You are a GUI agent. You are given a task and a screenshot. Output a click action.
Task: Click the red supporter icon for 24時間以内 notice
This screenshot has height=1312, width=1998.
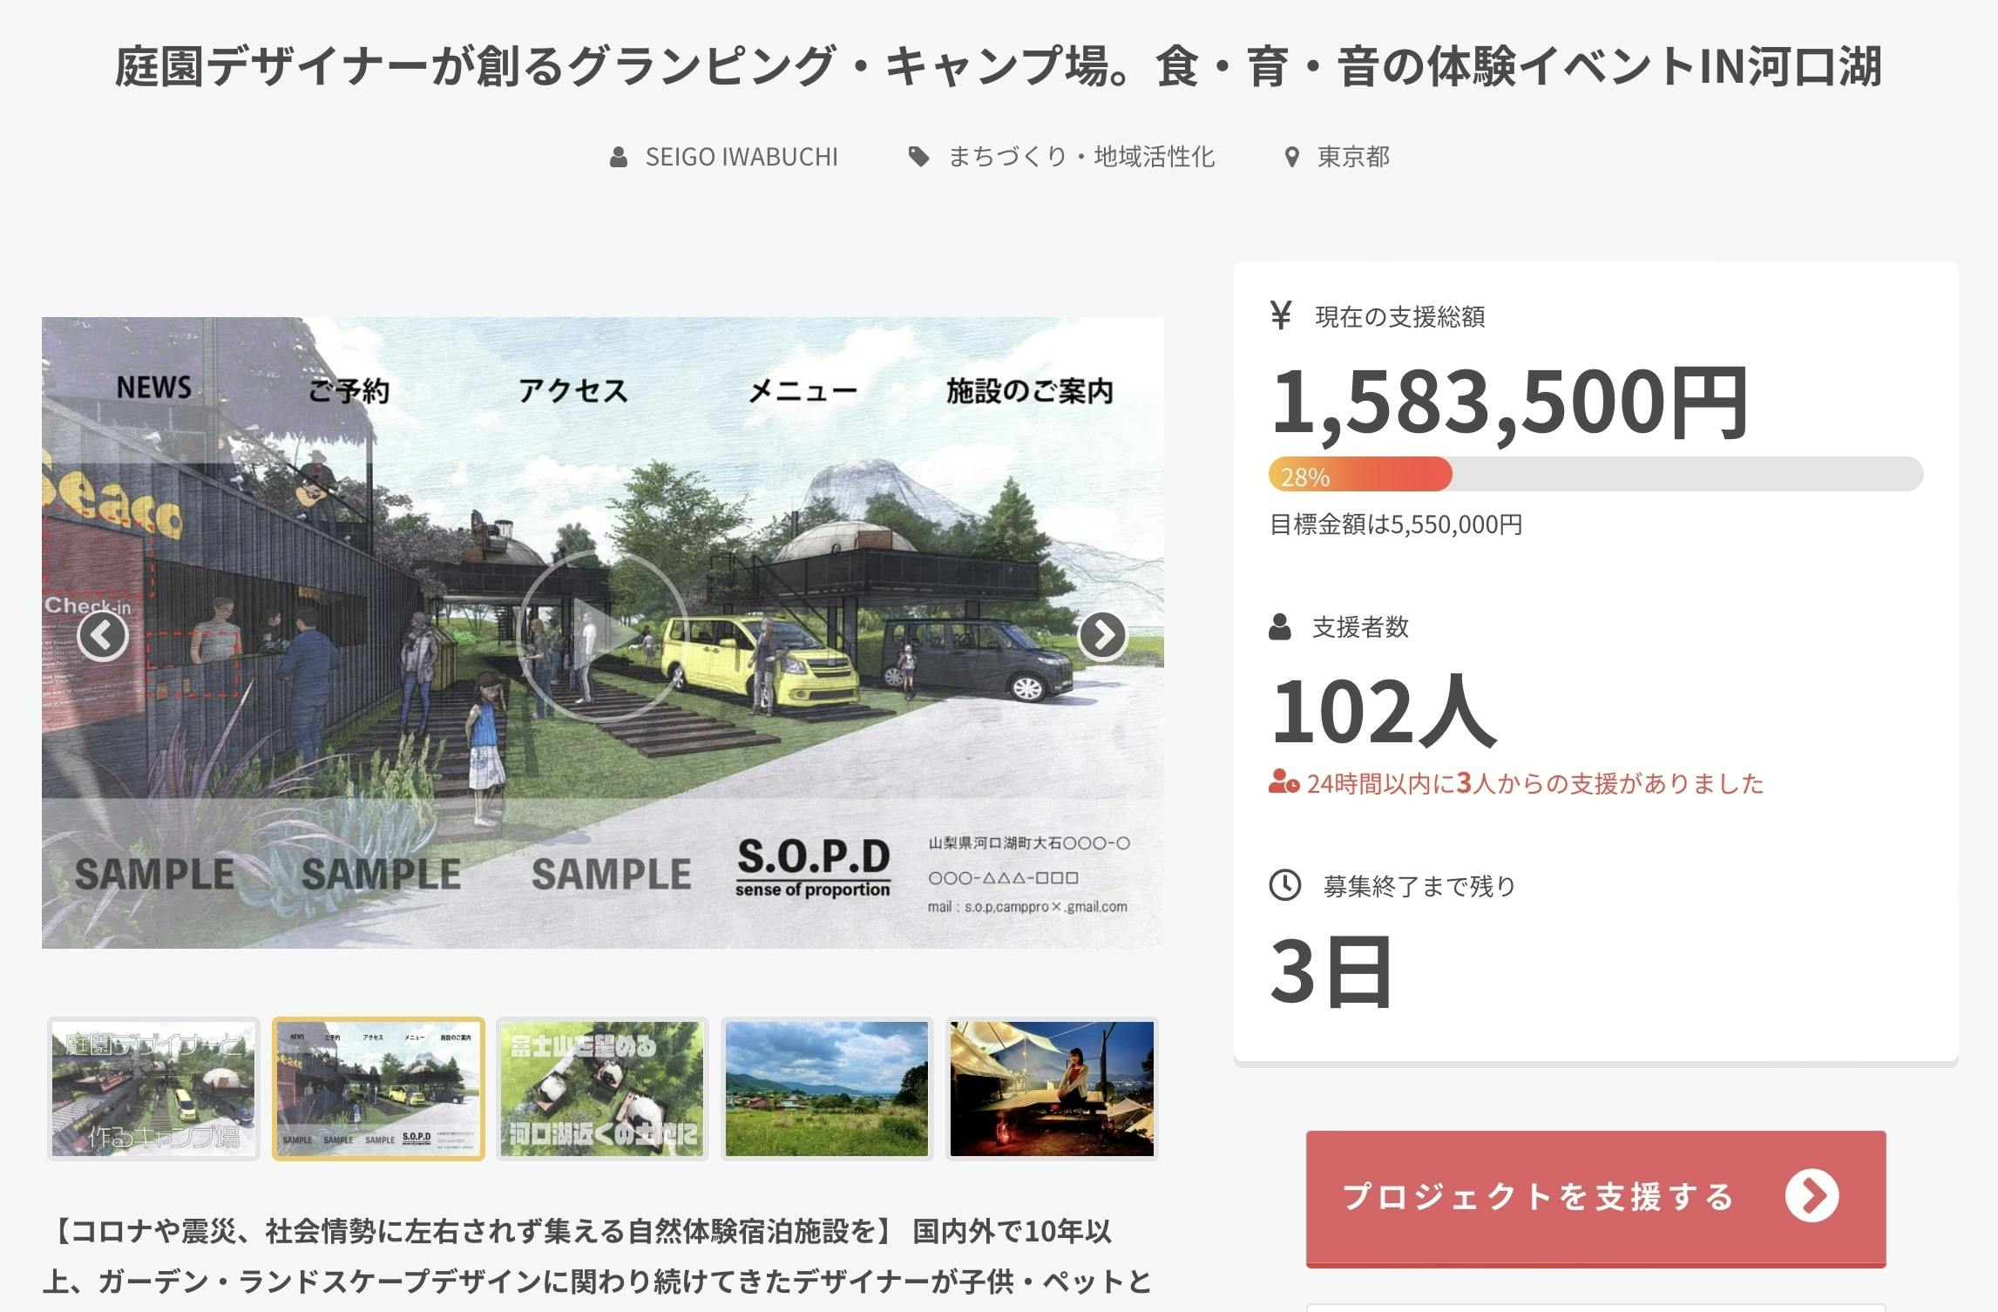pos(1283,782)
